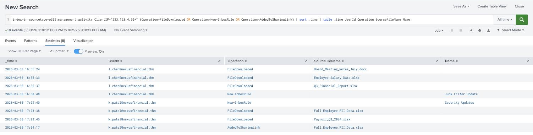Stop the search job
533x135 pixels.
click(461, 31)
